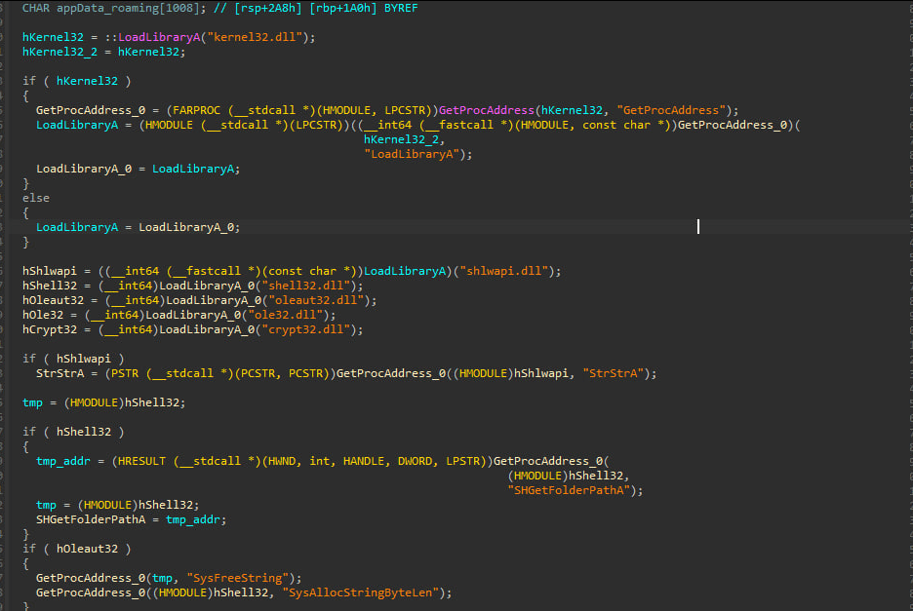Click the "StrStrA" string literal
The width and height of the screenshot is (913, 611).
click(614, 373)
